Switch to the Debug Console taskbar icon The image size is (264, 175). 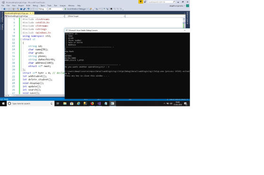pyautogui.click(x=113, y=104)
